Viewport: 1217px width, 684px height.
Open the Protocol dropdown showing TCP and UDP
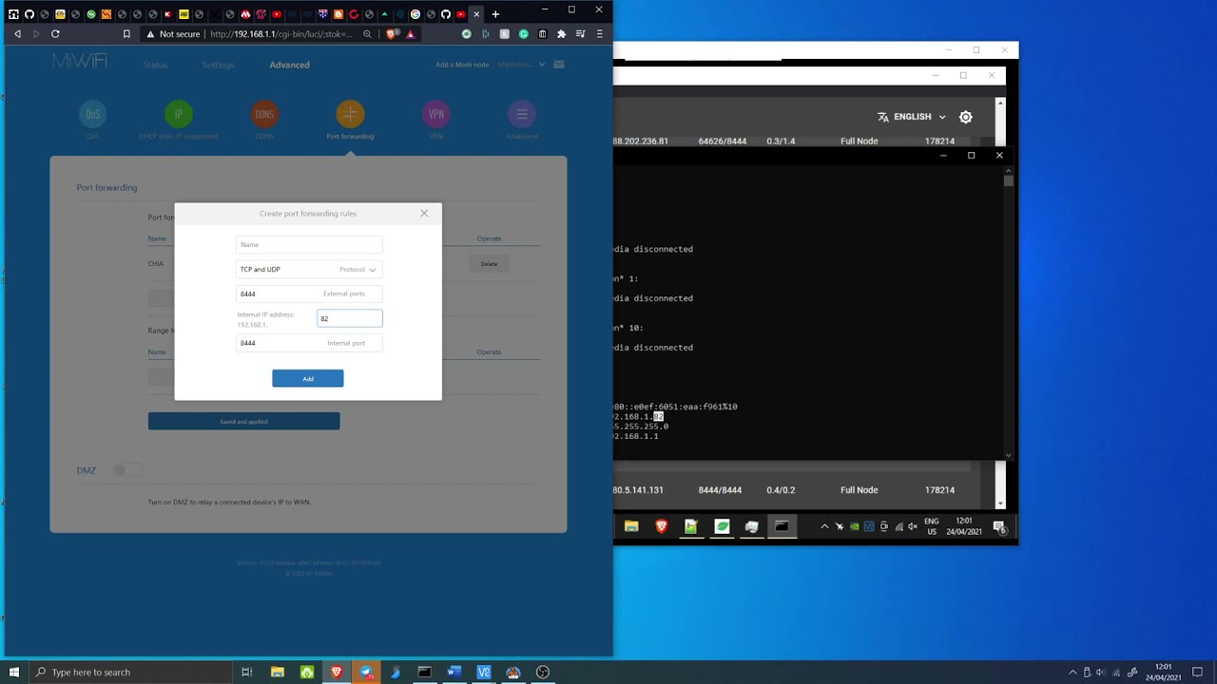[x=309, y=269]
